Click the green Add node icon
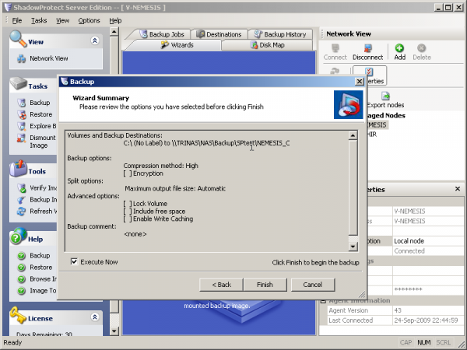 (x=399, y=48)
